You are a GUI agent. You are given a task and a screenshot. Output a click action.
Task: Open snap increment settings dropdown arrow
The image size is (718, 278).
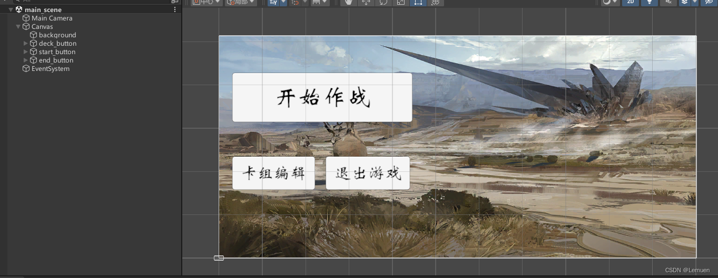(304, 2)
